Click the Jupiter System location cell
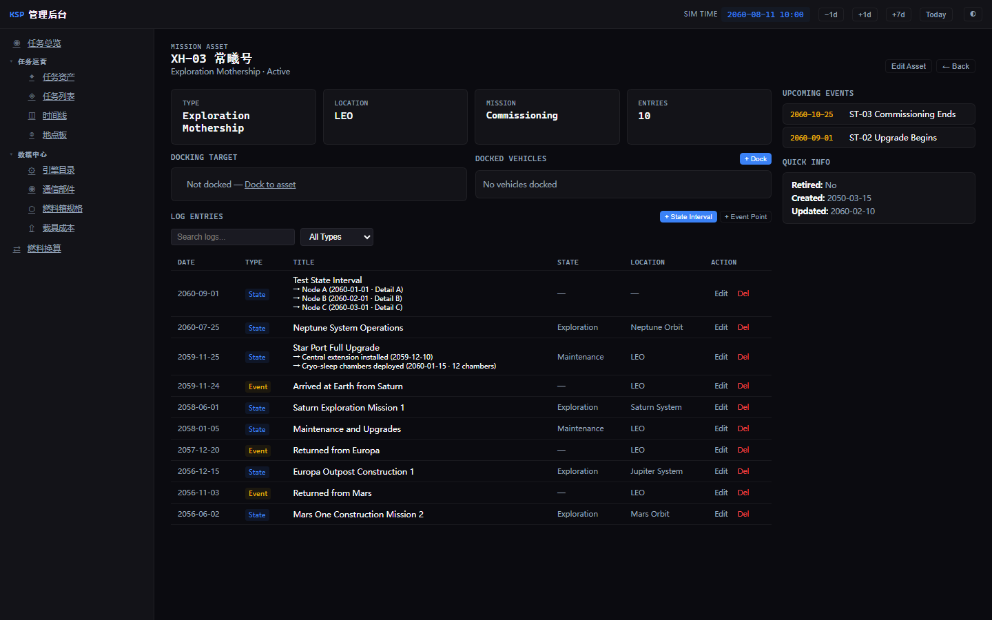Screen dimensions: 992x620 click(x=657, y=471)
